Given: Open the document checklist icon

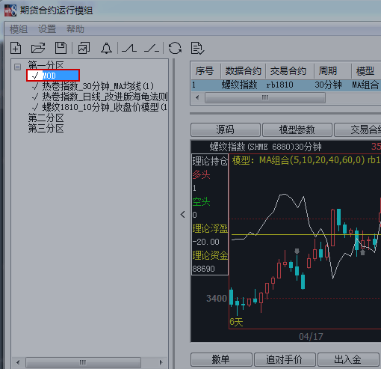Looking at the screenshot, I should [x=197, y=48].
